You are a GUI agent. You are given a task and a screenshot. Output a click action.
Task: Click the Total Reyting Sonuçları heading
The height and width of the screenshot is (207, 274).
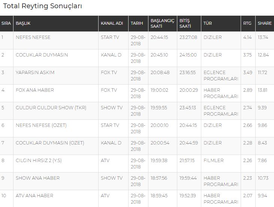coord(42,6)
